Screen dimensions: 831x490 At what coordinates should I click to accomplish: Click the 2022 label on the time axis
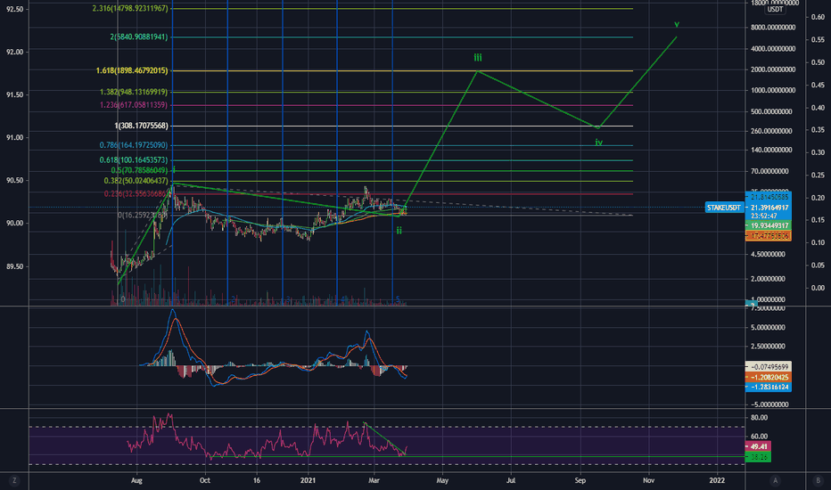(x=717, y=480)
